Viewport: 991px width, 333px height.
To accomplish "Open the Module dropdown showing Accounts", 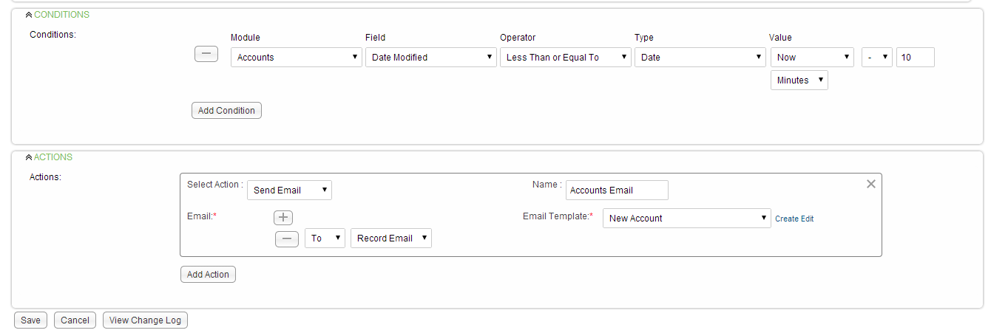I will 297,58.
